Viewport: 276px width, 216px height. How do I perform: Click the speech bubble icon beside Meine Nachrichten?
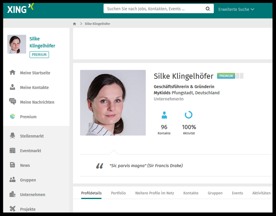[x=13, y=102]
